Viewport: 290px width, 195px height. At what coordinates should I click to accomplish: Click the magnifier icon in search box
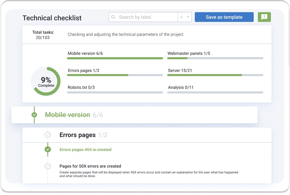tap(113, 17)
